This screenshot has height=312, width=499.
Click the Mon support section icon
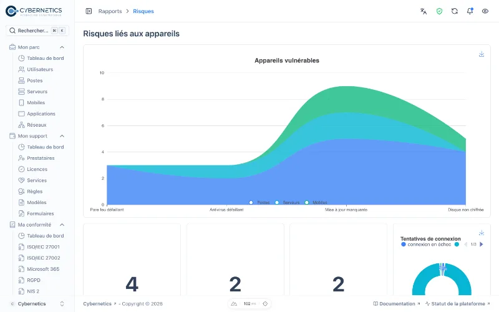coord(12,136)
